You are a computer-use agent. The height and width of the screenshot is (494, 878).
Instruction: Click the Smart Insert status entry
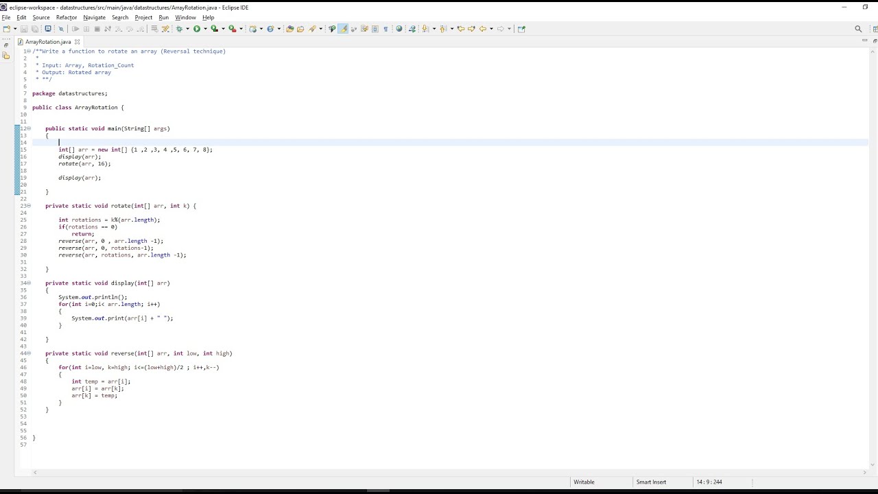click(x=651, y=482)
